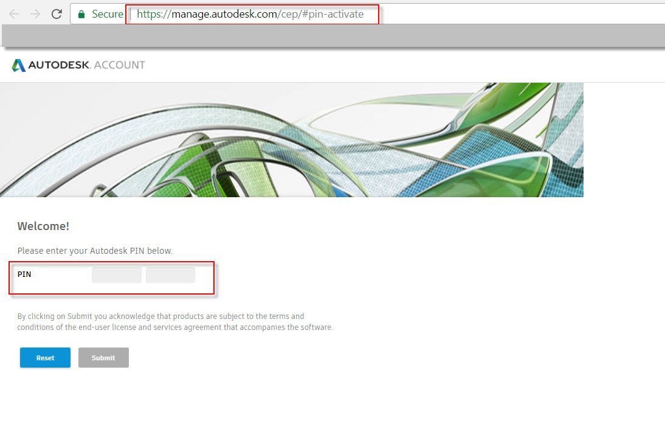Click the browser back arrow

14,14
